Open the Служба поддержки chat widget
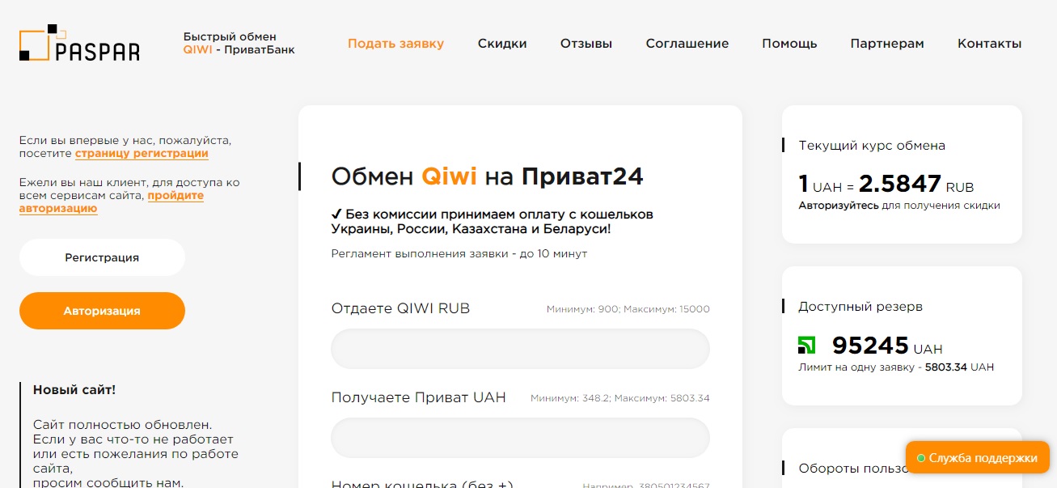Image resolution: width=1057 pixels, height=488 pixels. coord(978,458)
